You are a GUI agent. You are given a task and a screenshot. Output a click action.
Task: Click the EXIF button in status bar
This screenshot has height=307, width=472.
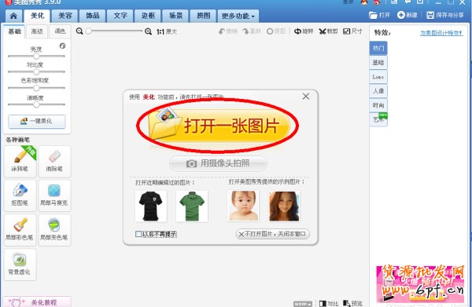(x=303, y=304)
